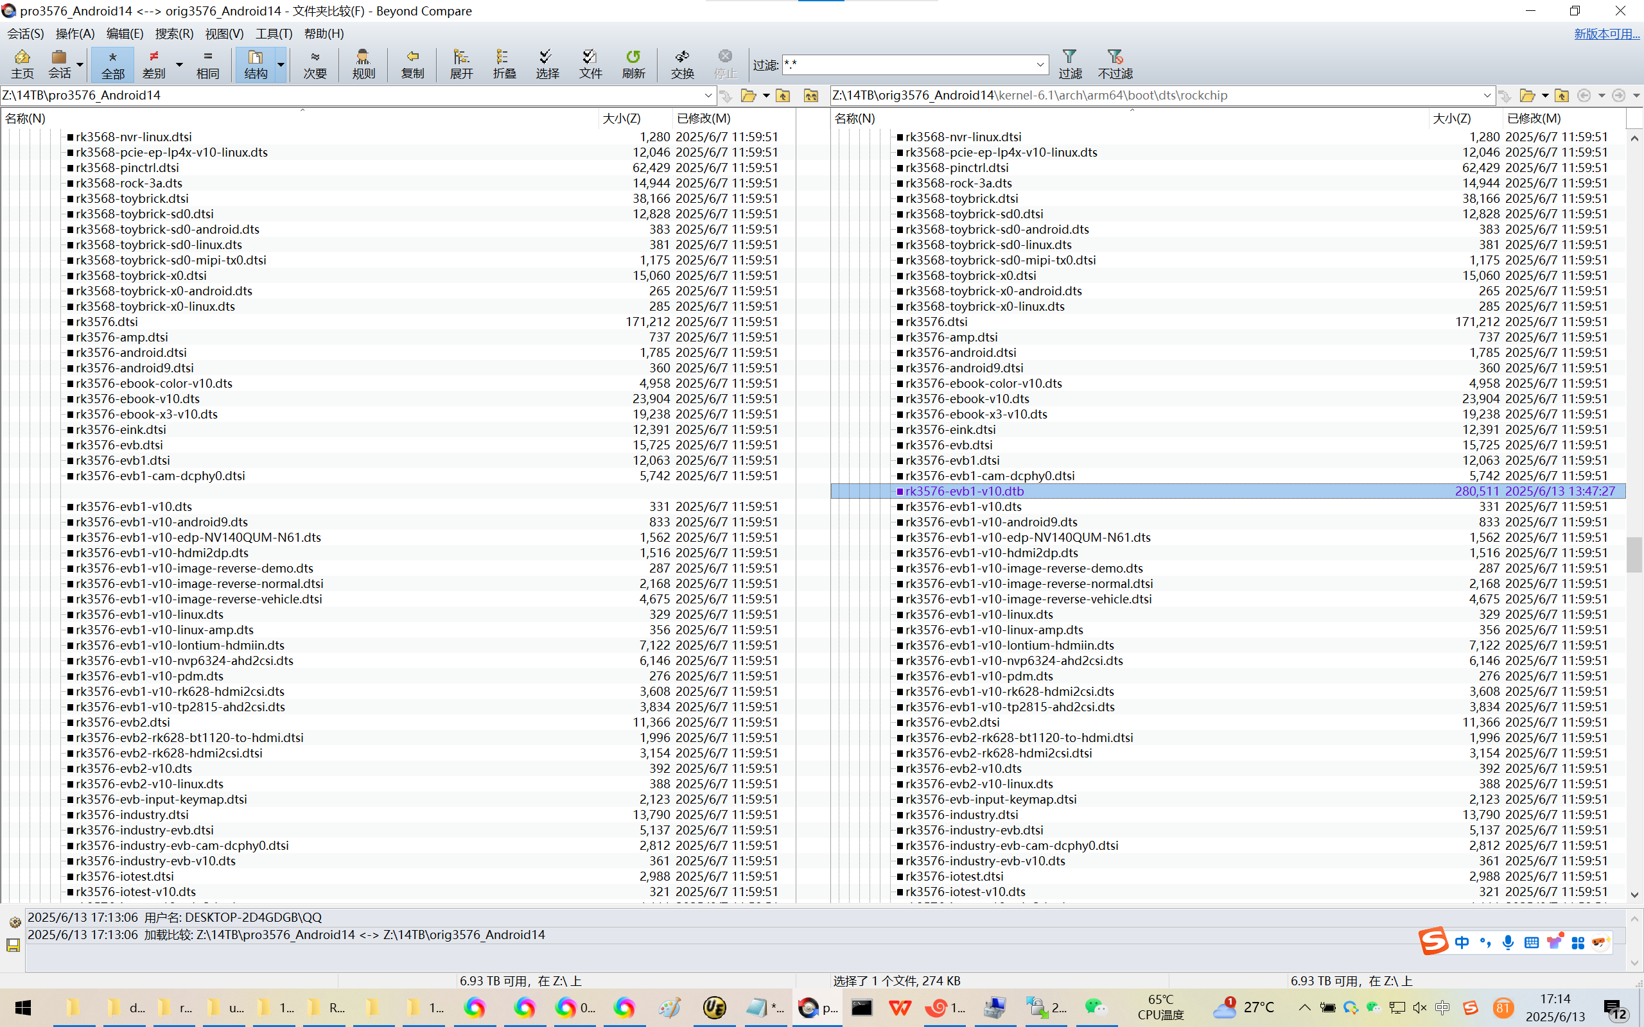Toggle the 全部 show-all display filter

point(113,64)
